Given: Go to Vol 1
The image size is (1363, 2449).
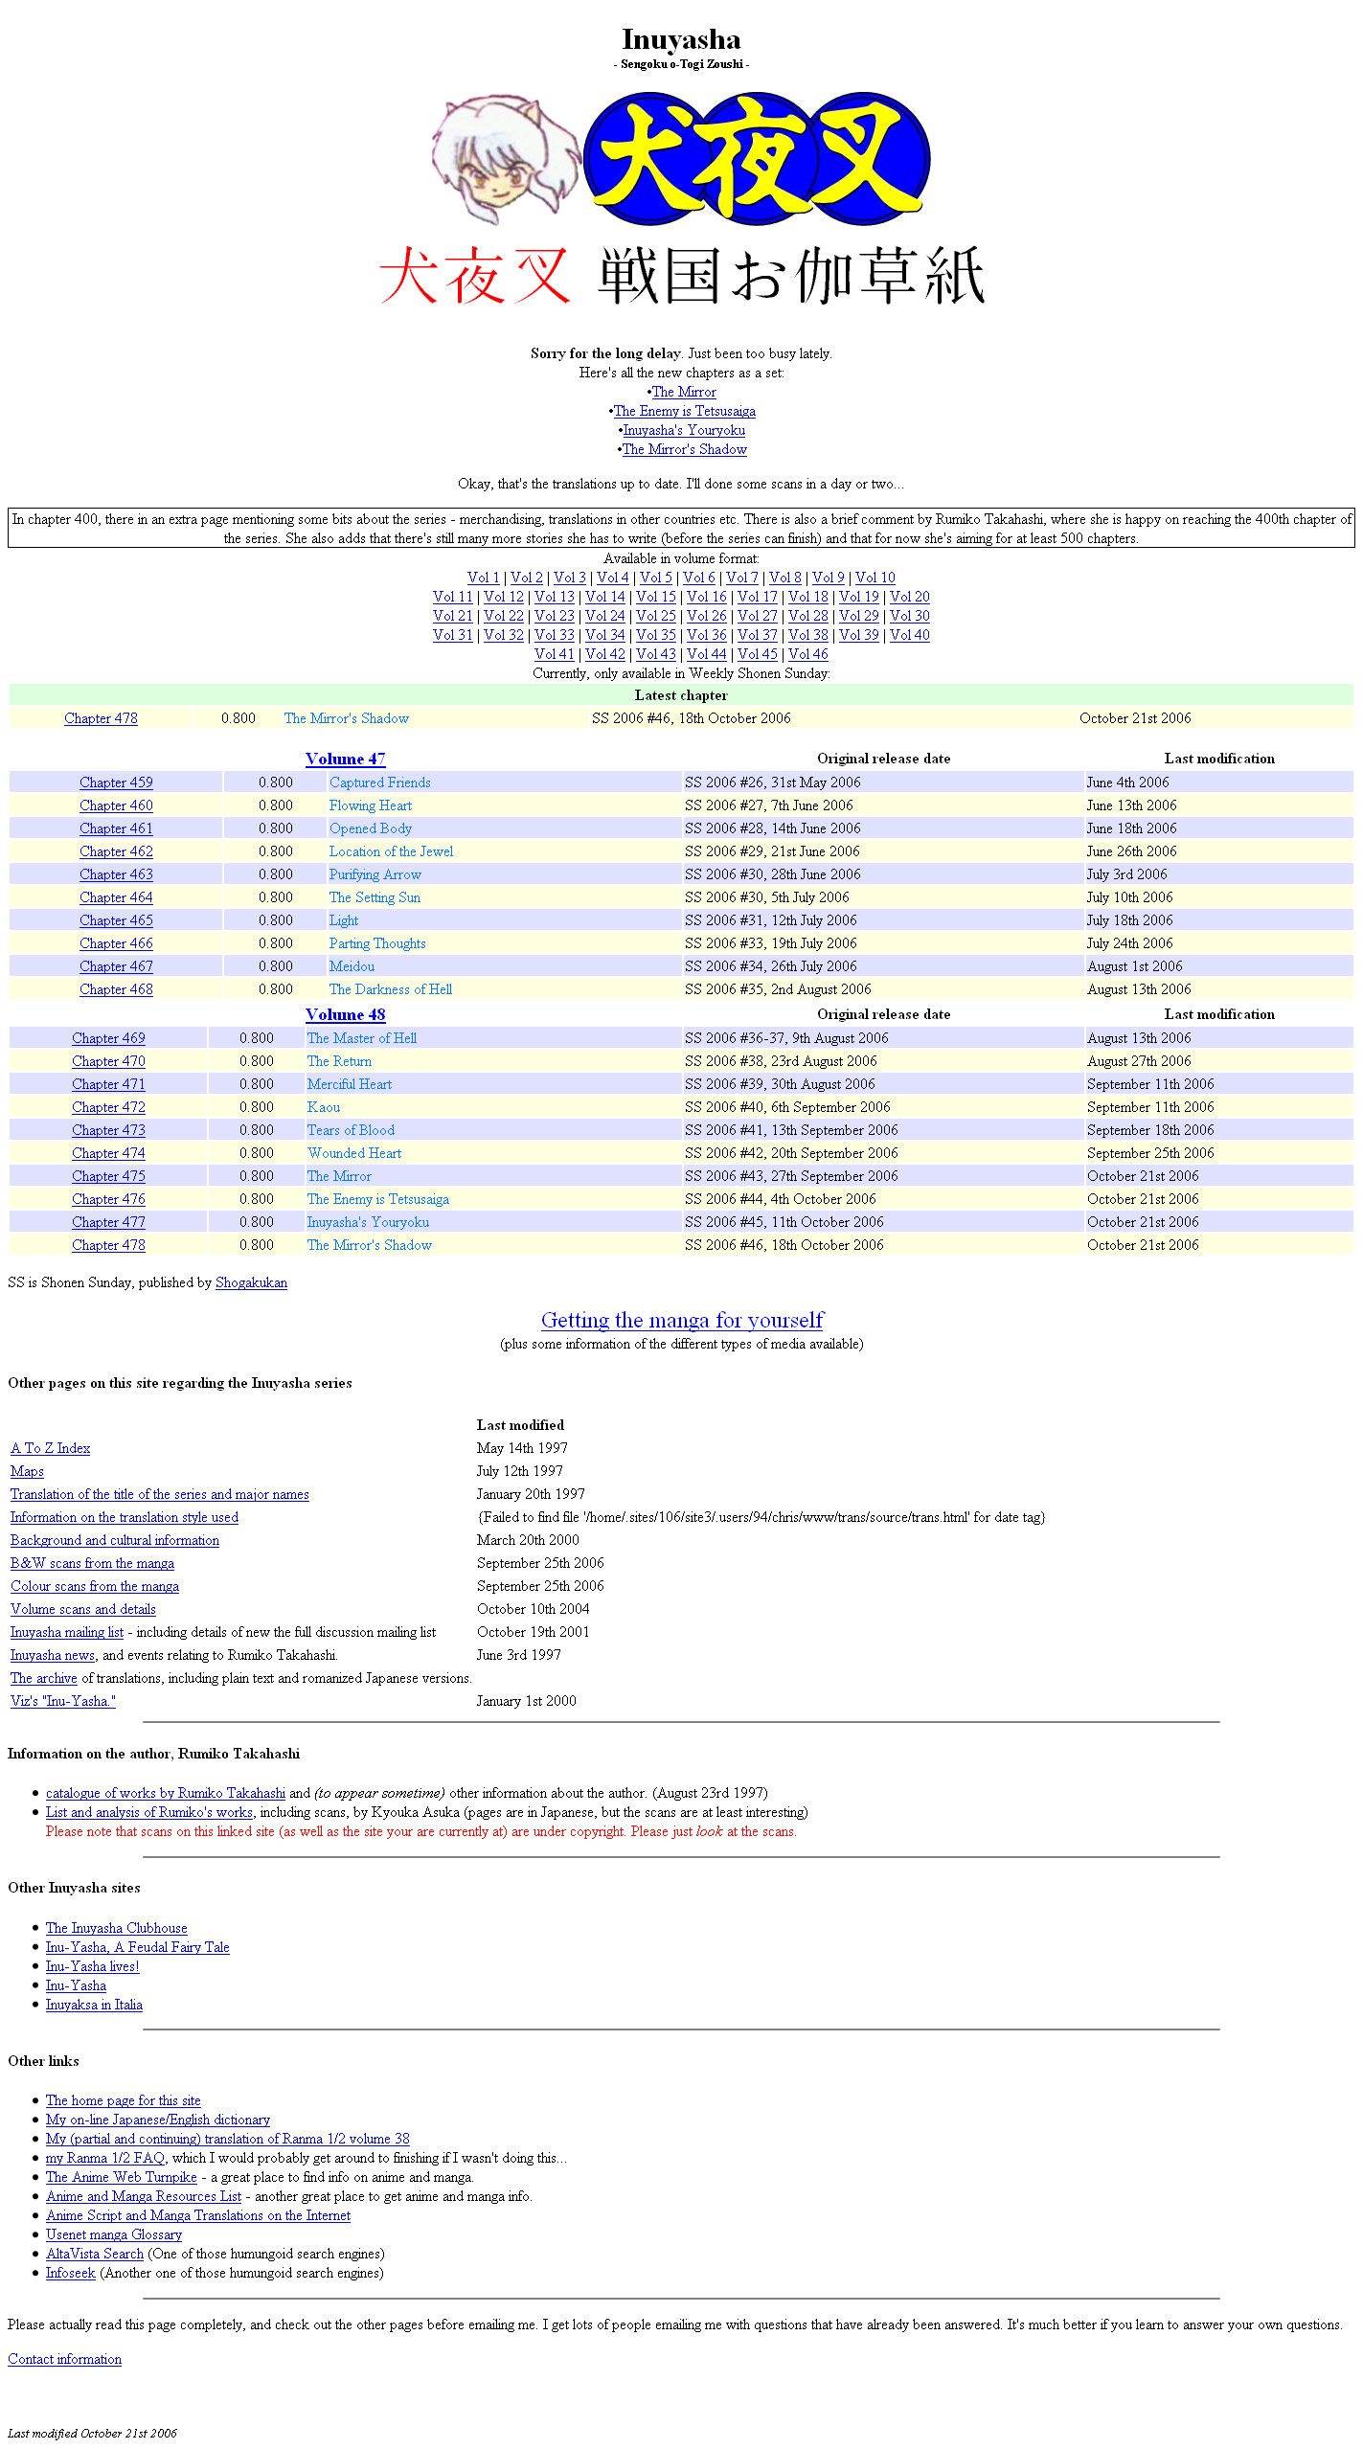Looking at the screenshot, I should pos(484,578).
